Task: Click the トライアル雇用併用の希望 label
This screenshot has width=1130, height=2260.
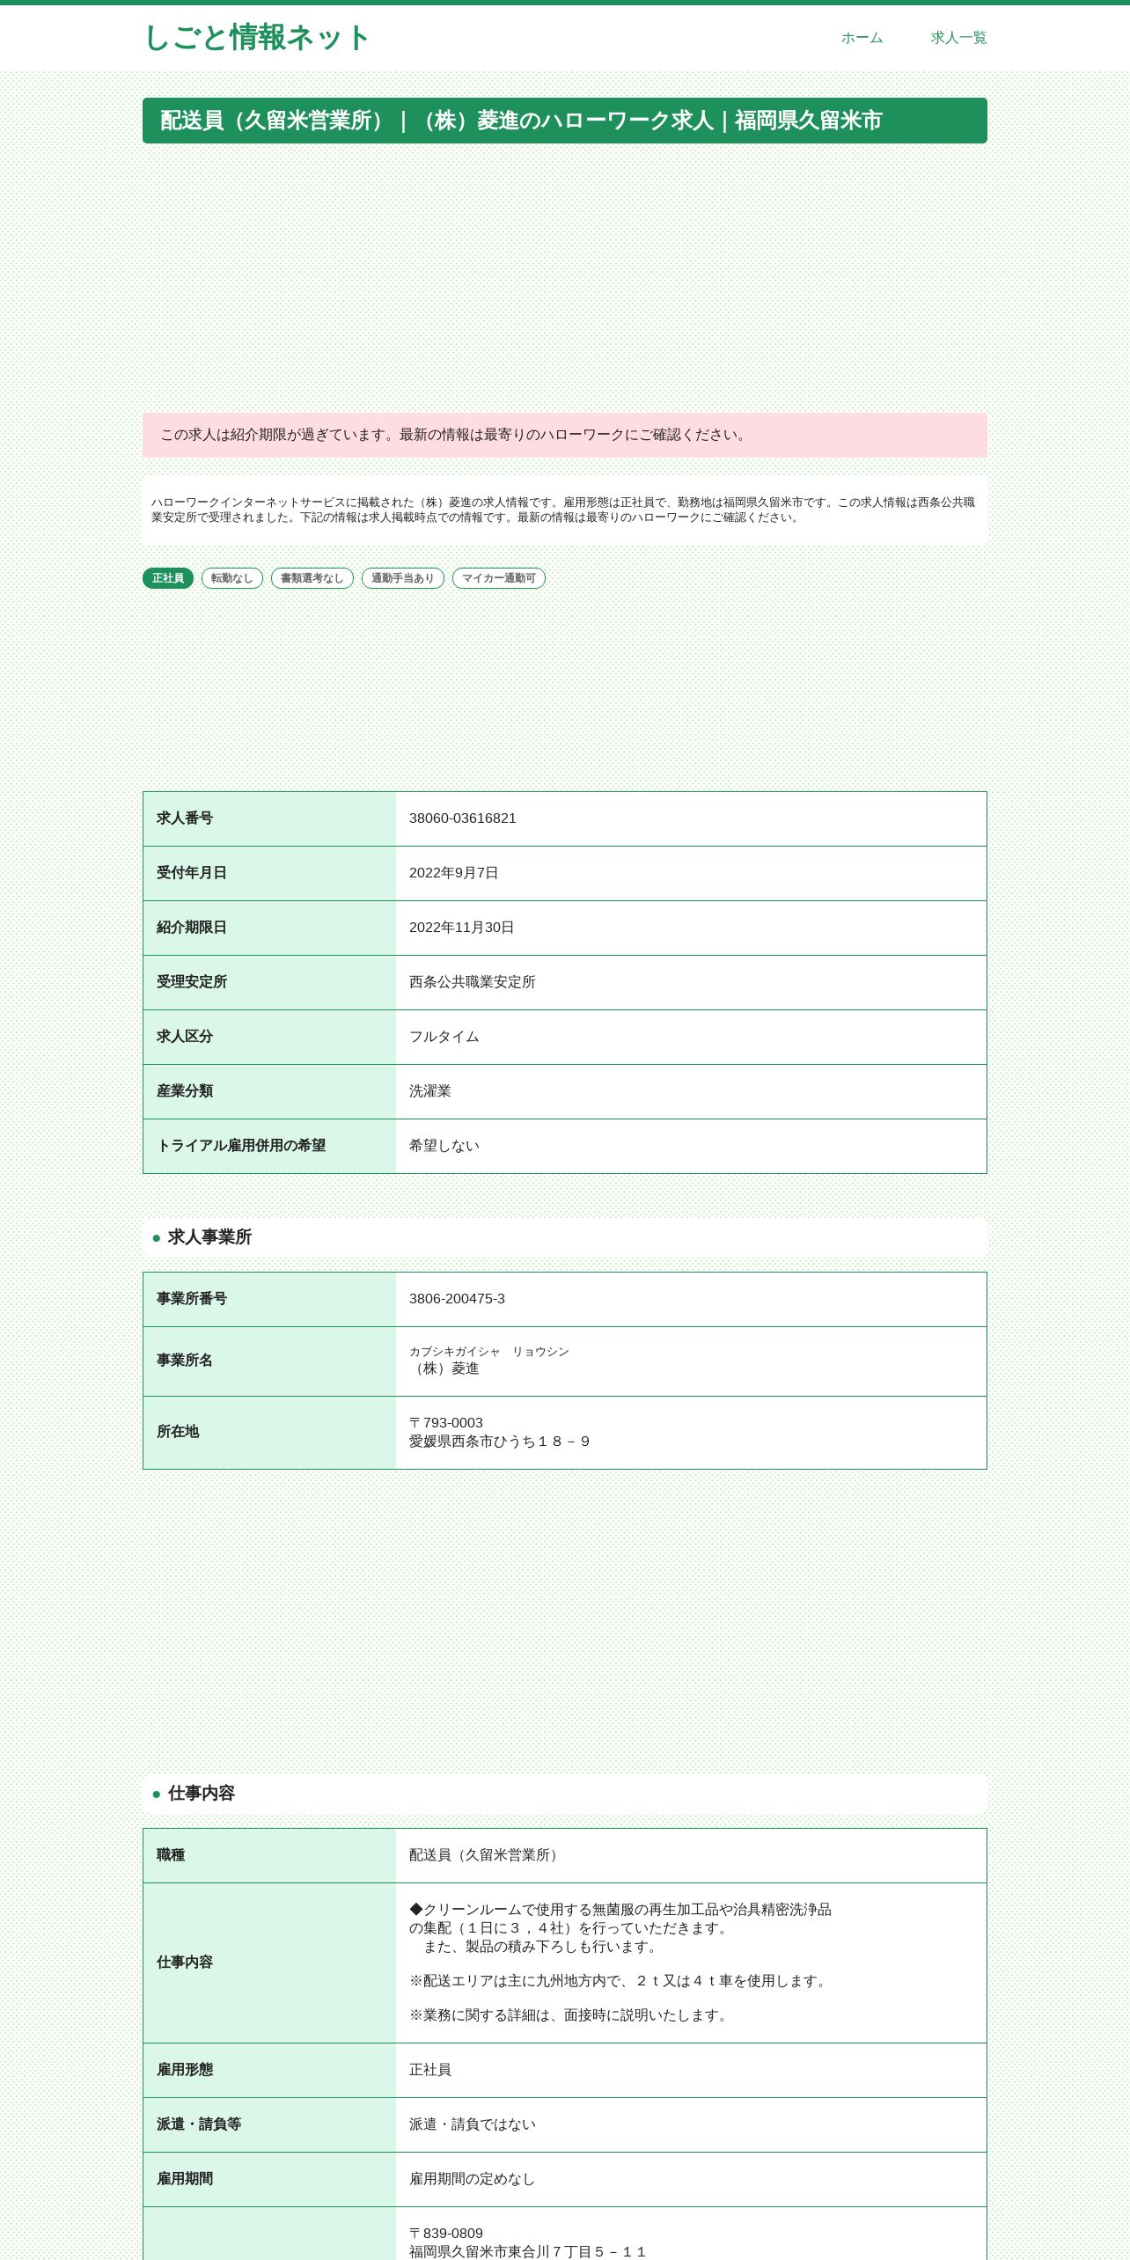Action: click(241, 1146)
